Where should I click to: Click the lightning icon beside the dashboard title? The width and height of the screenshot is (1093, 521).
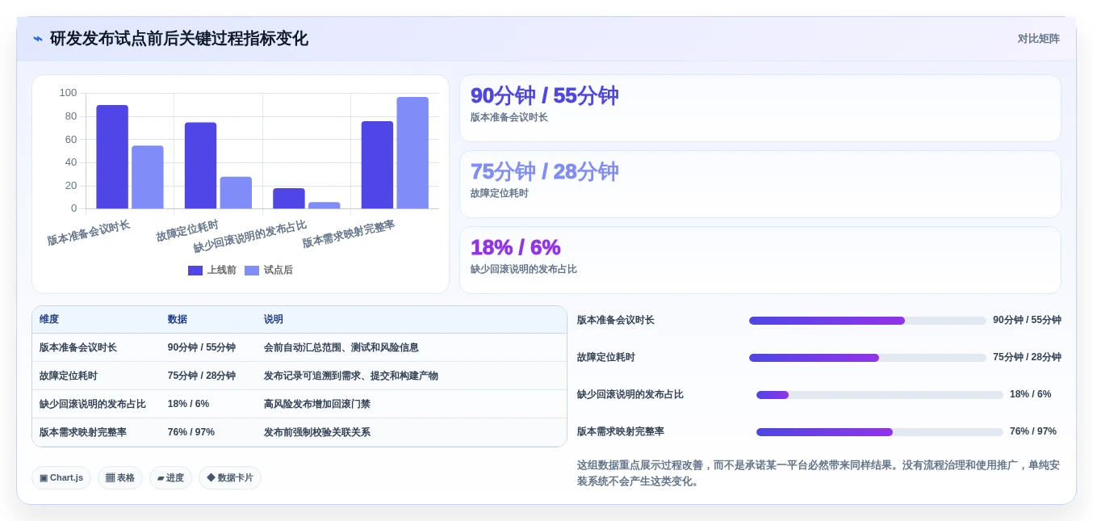click(38, 39)
